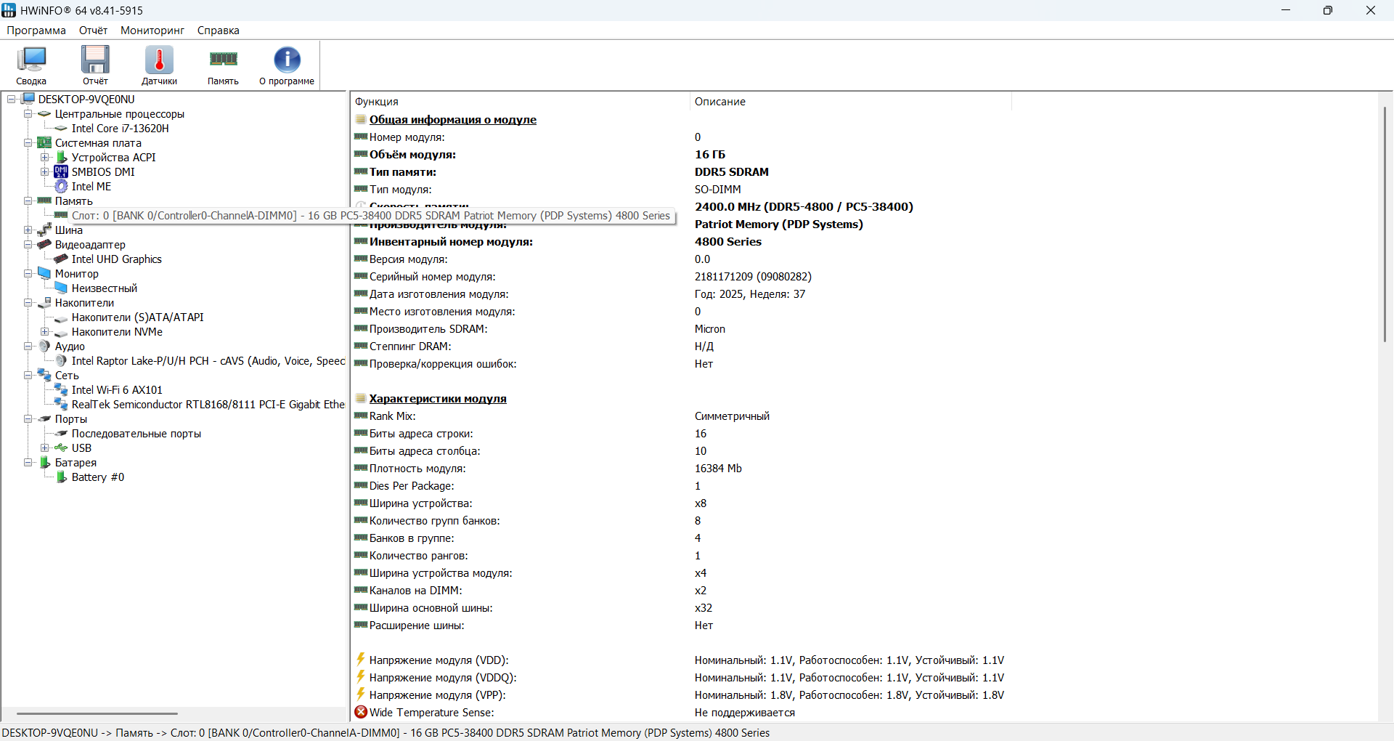Click the Patriot Memory (PDP Systems) value

click(779, 224)
